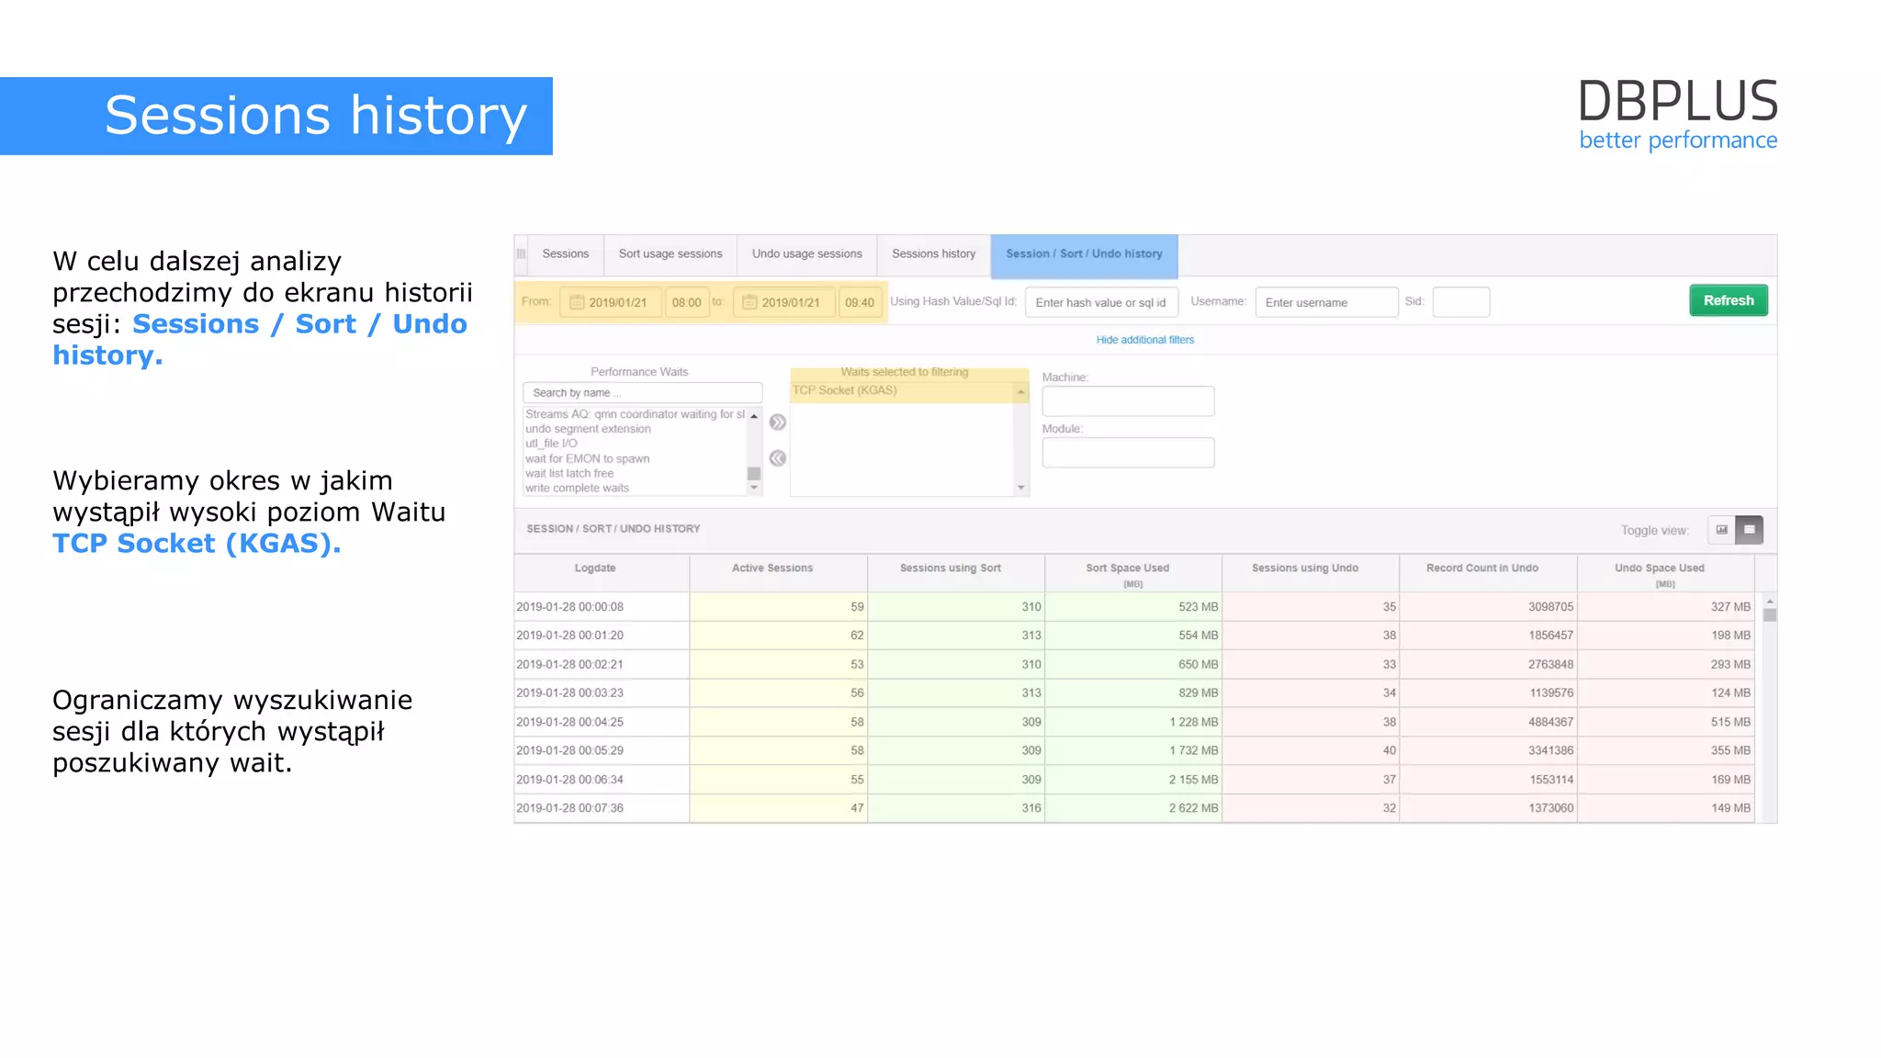Select 'wait for EMON to spawn' wait
This screenshot has height=1058, width=1881.
click(x=587, y=458)
